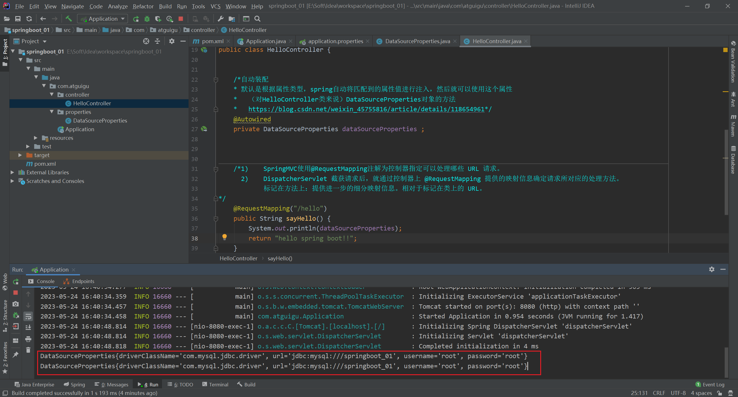Switch to the Console tab
Image resolution: width=738 pixels, height=397 pixels.
pyautogui.click(x=42, y=281)
